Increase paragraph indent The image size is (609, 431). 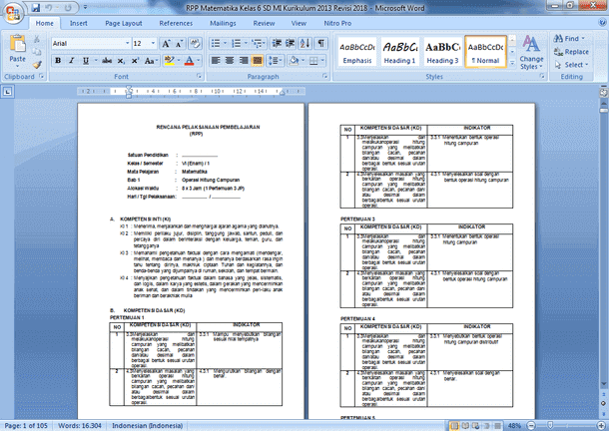click(291, 43)
